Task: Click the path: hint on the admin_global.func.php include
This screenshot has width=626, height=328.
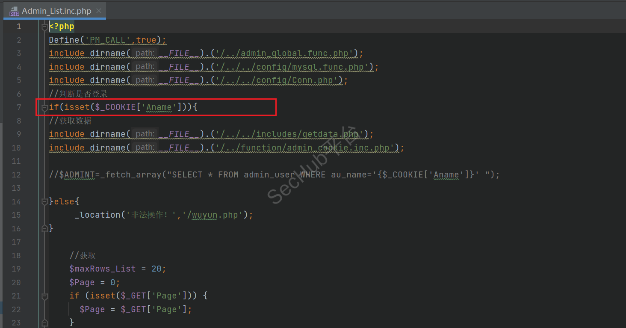Action: click(x=145, y=53)
